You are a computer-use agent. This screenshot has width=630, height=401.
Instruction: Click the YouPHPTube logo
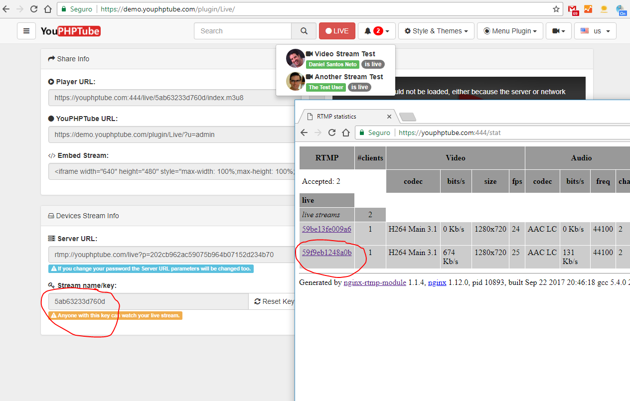[71, 31]
